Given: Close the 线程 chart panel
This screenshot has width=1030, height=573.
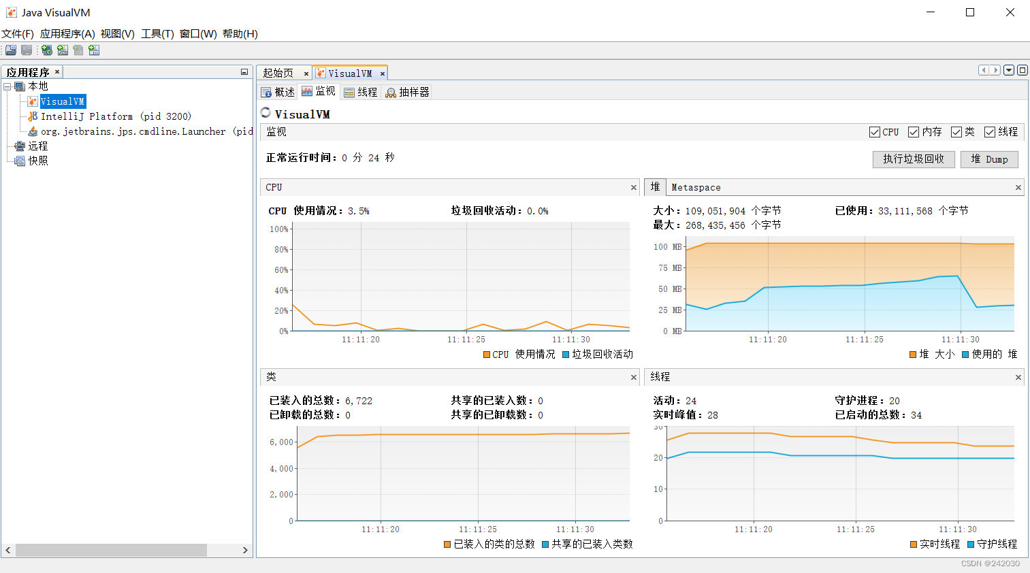Looking at the screenshot, I should click(1018, 377).
